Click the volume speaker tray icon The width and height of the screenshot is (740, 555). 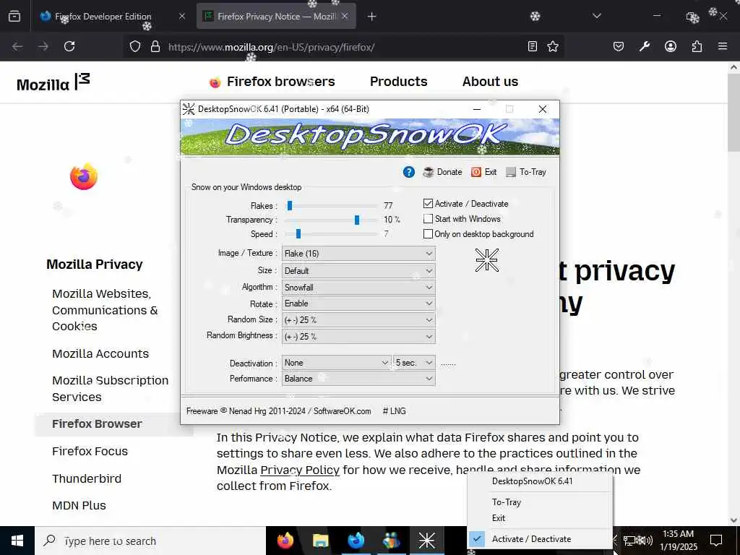647,541
